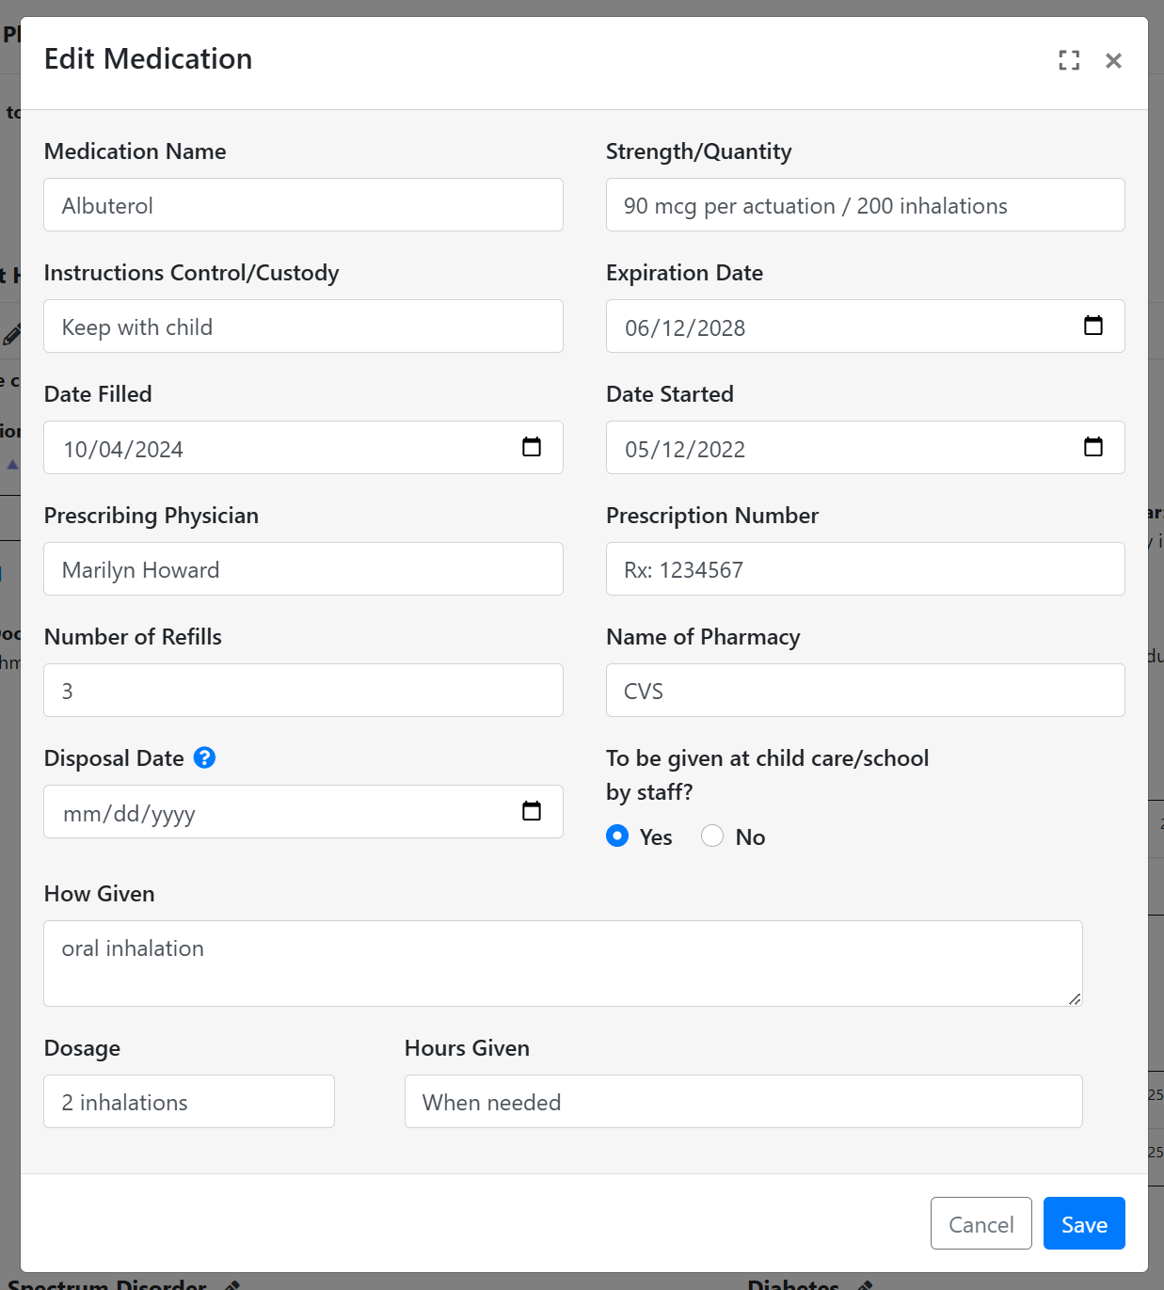Click the Disposal Date label
Viewport: 1164px width, 1290px height.
pyautogui.click(x=114, y=758)
